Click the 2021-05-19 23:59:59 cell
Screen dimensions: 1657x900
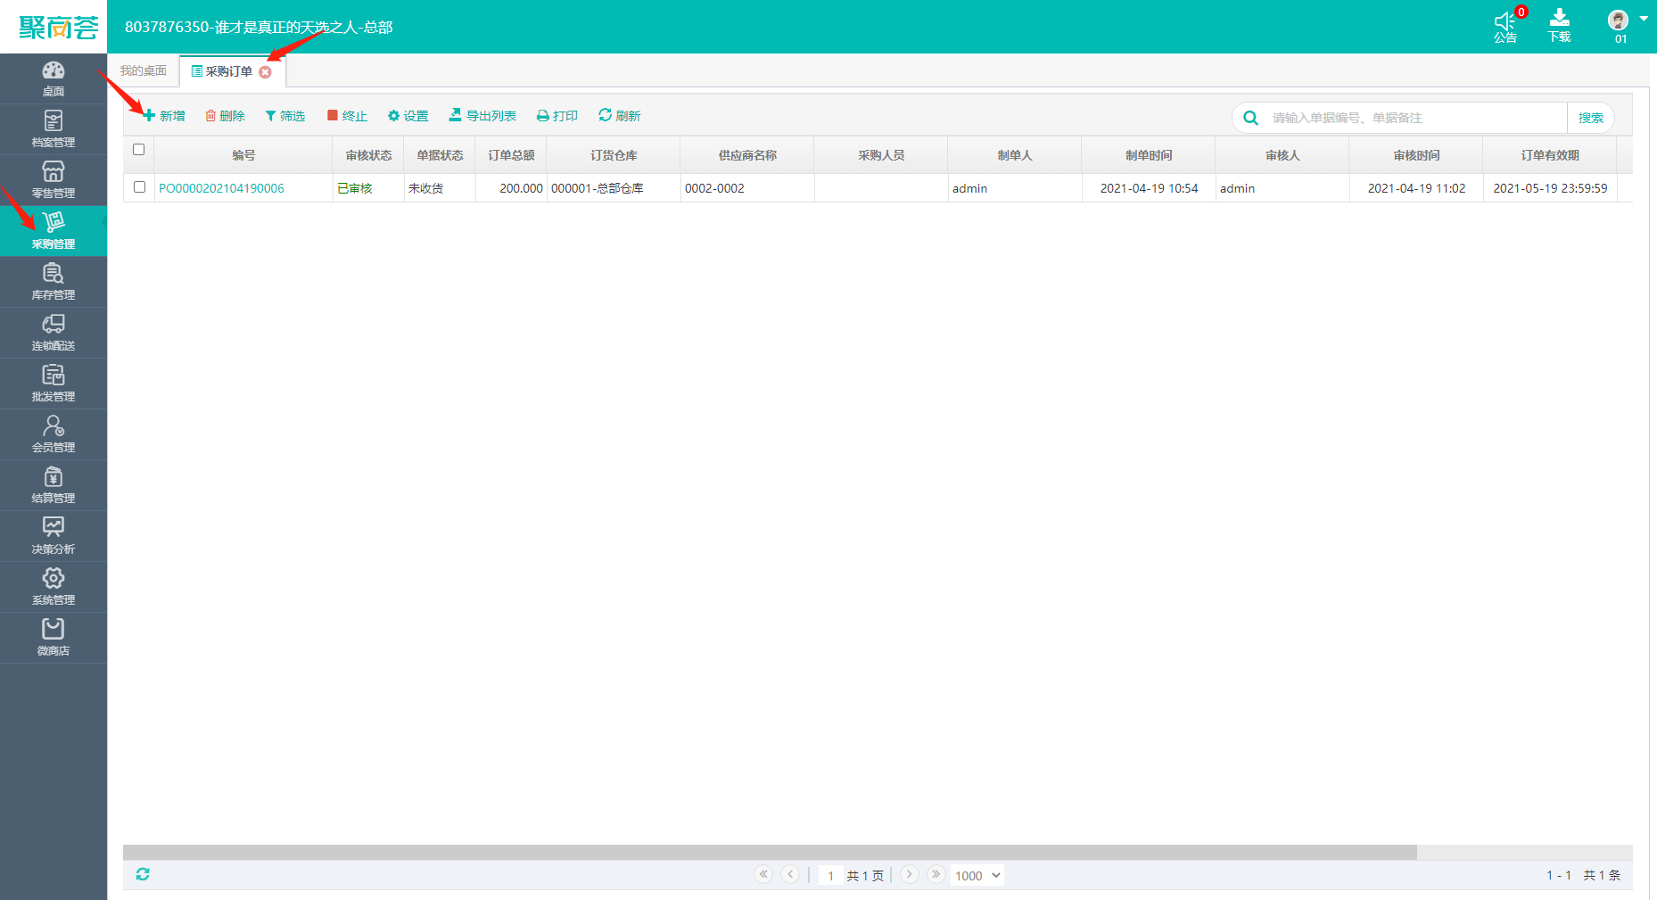[1550, 188]
